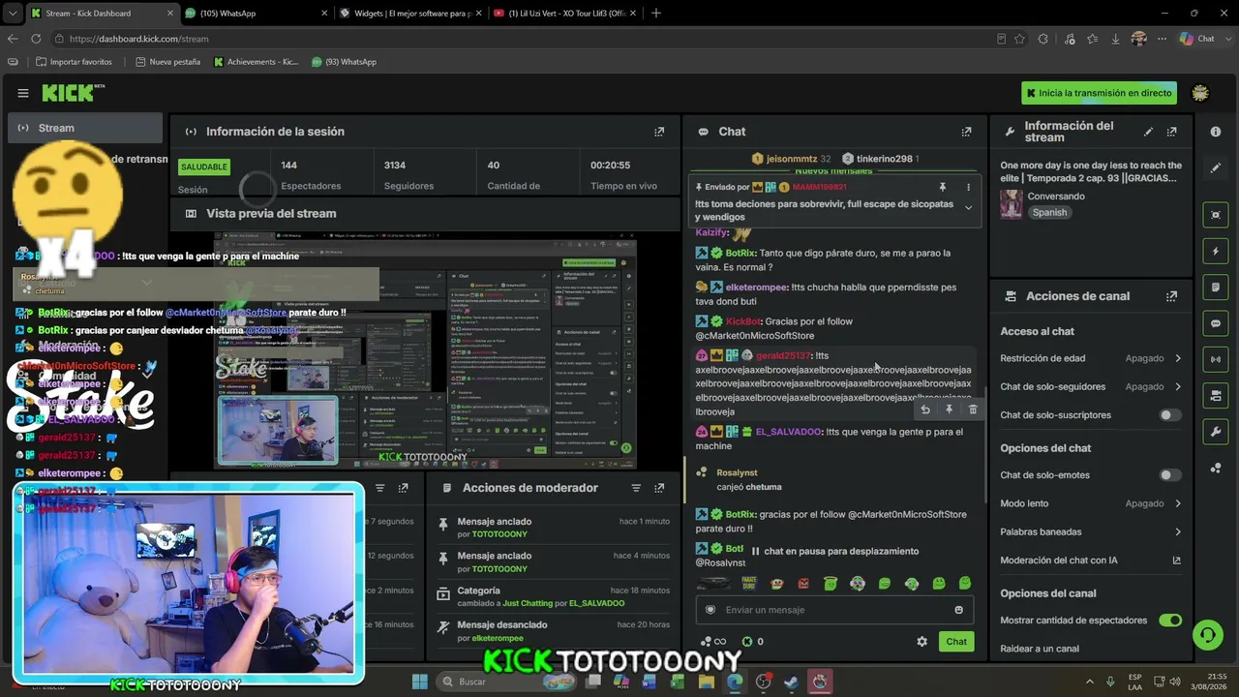1239x697 pixels.
Task: Open Modo lento setting
Action: click(x=1091, y=503)
